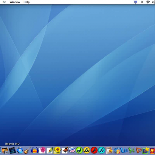Open the document with chart Dock icon
This screenshot has height=155, width=155.
(109, 150)
